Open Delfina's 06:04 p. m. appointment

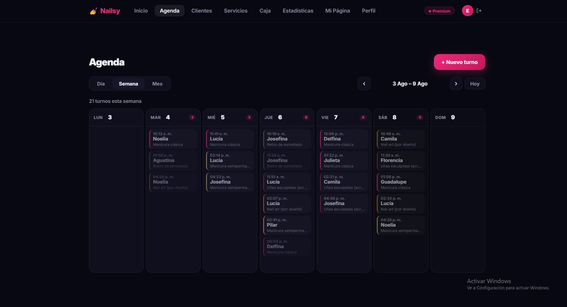pyautogui.click(x=287, y=247)
